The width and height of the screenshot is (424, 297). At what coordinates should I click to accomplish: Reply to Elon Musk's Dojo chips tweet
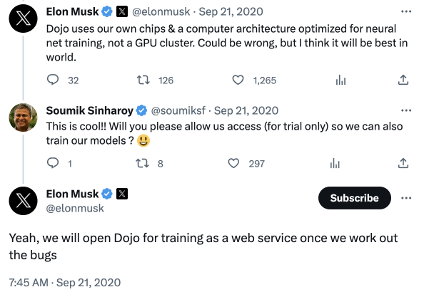point(53,80)
